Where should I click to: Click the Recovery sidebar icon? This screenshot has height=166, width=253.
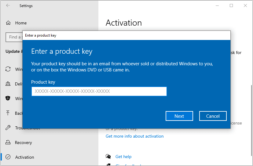pos(8,143)
